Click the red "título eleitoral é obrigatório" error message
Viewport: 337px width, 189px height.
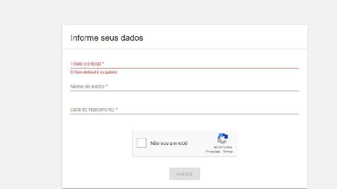click(x=94, y=72)
